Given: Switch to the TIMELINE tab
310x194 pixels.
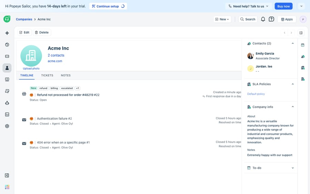Looking at the screenshot, I should click(x=27, y=75).
